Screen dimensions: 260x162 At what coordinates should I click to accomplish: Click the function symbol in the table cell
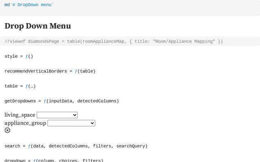pyautogui.click(x=27, y=86)
